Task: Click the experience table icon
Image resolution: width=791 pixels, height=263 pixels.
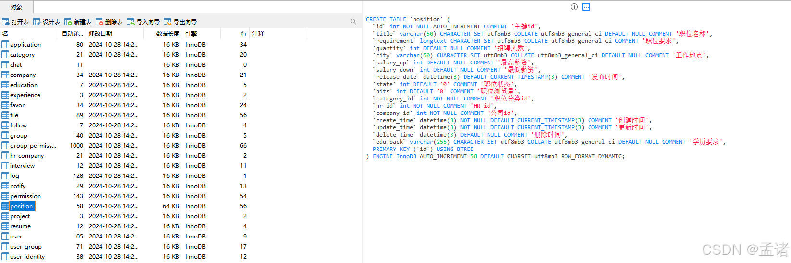Action: point(5,95)
